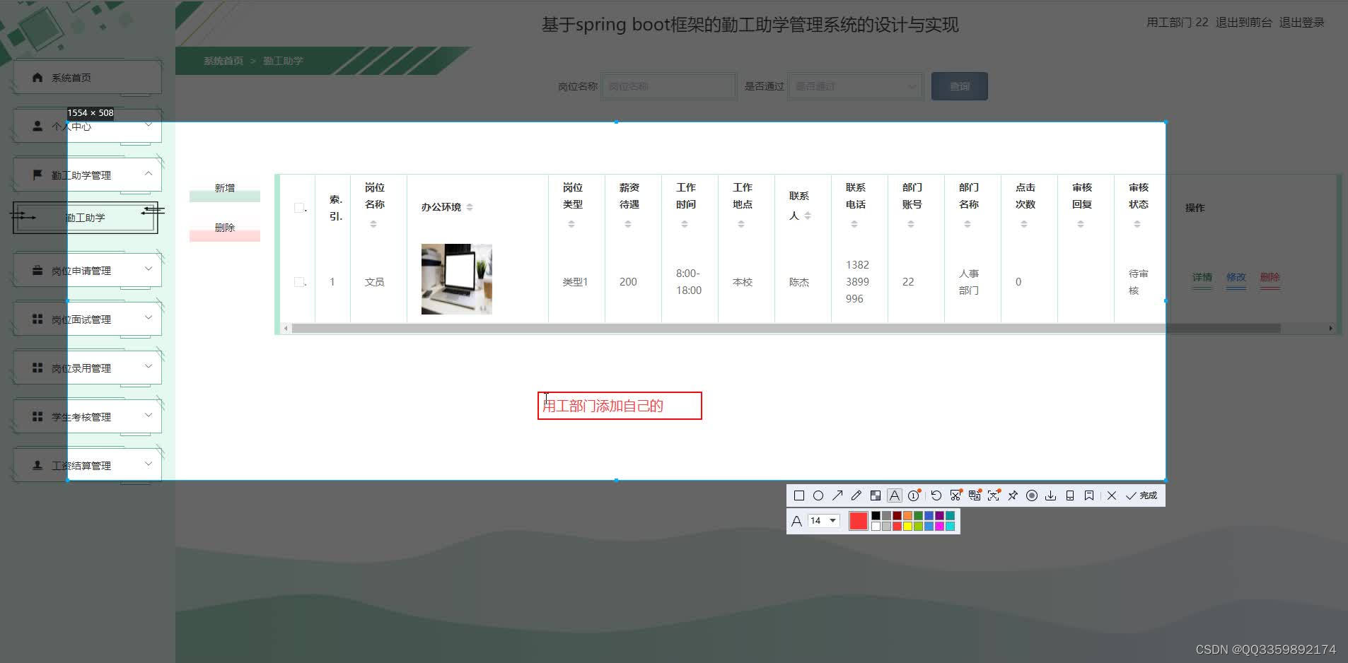The width and height of the screenshot is (1348, 663).
Task: Start screen recording from toolbar
Action: tap(1032, 495)
